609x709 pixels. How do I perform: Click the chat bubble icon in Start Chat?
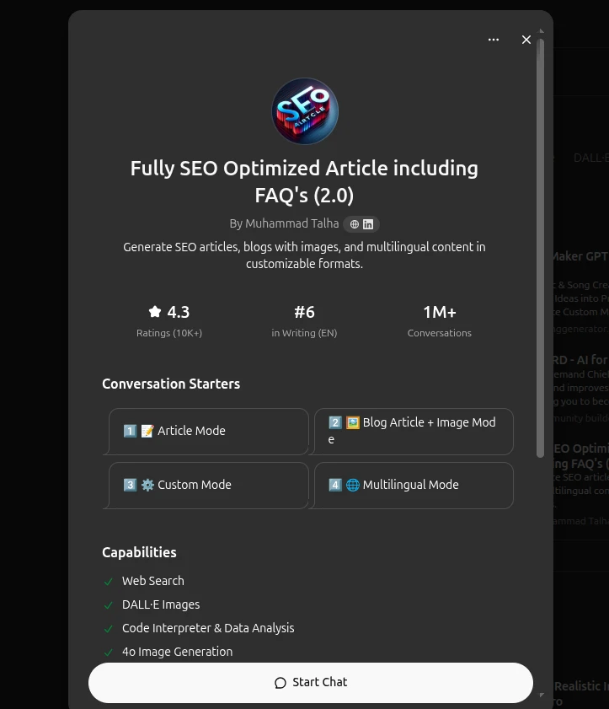pos(280,683)
